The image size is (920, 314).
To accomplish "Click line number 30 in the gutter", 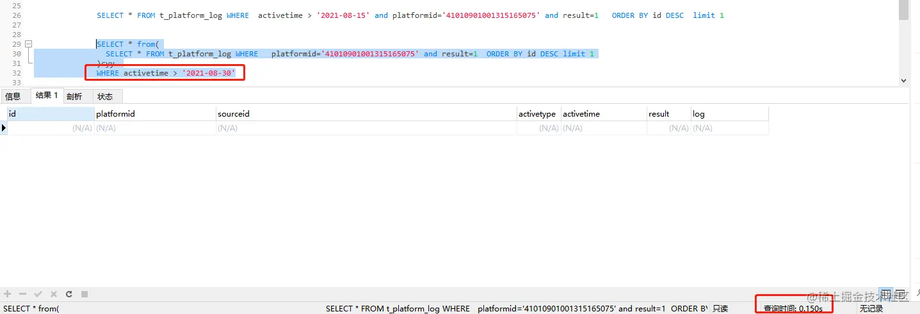I will pos(17,54).
